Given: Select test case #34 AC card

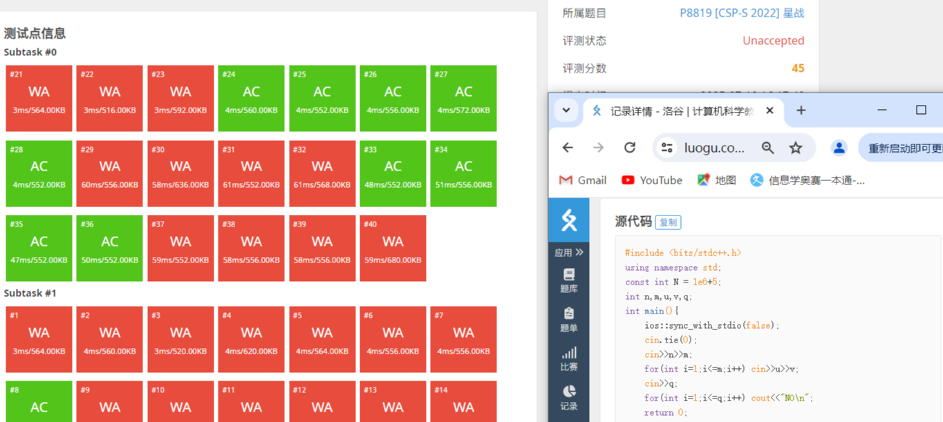Looking at the screenshot, I should point(463,174).
